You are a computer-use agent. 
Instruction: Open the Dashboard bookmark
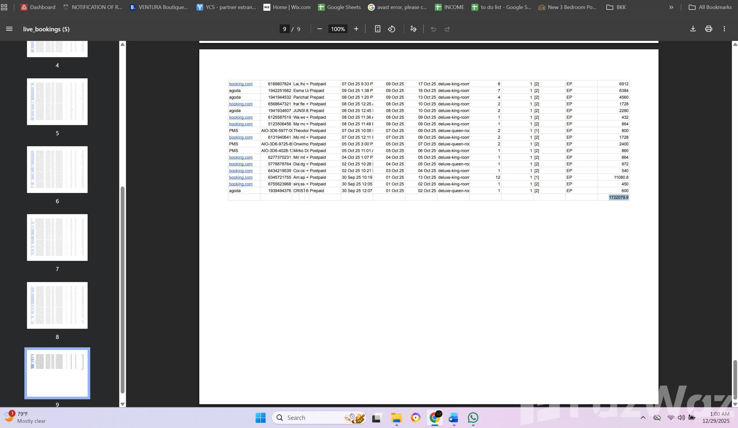click(x=38, y=7)
